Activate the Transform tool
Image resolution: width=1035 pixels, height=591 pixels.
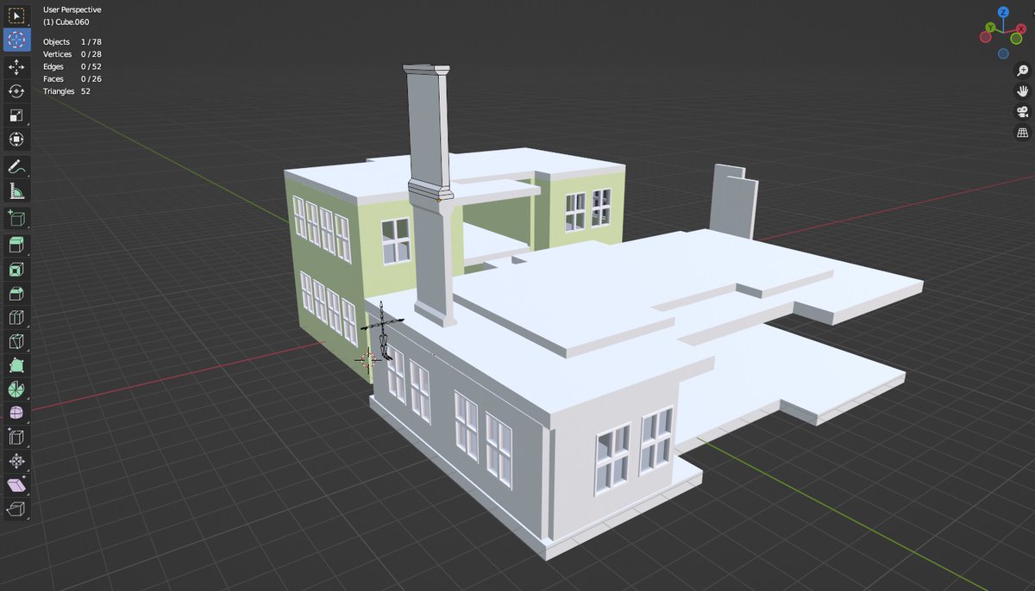(16, 140)
